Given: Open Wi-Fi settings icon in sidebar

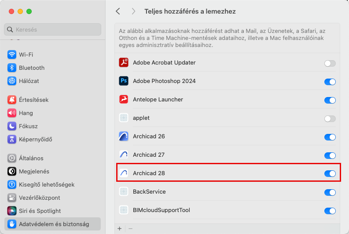Looking at the screenshot, I should 12,54.
